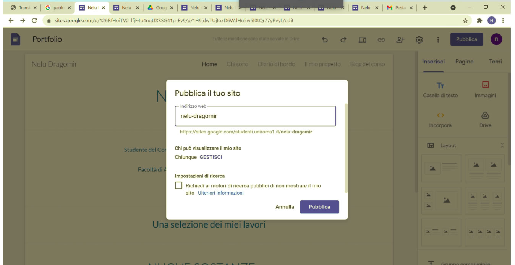The height and width of the screenshot is (265, 515).
Task: Open the share with others icon
Action: [x=400, y=39]
